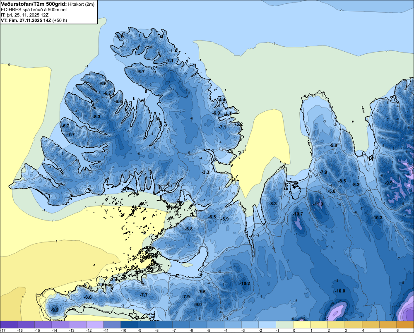Click the -10.2 temperature value on map
This screenshot has height=333, width=414.
coord(245,284)
